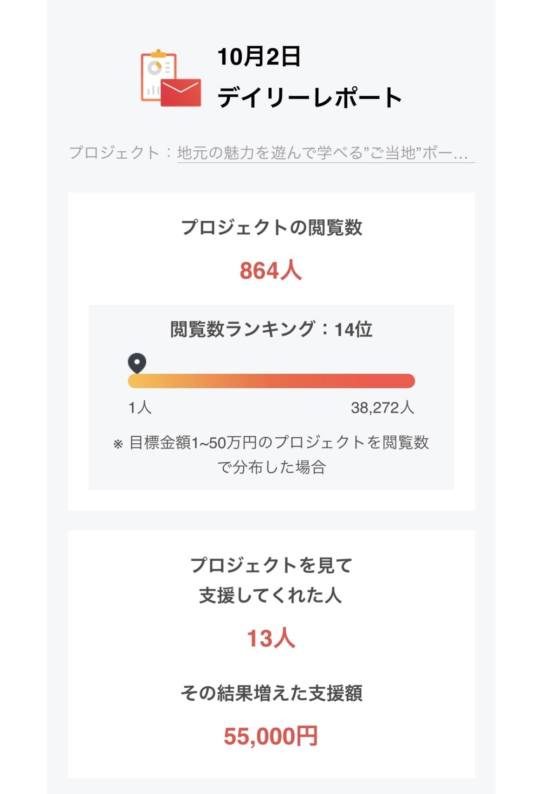Click the red envelope icon

[181, 92]
